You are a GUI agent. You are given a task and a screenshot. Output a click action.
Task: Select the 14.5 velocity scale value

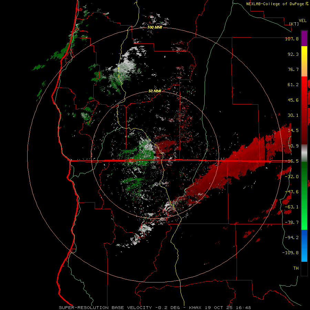tap(293, 131)
